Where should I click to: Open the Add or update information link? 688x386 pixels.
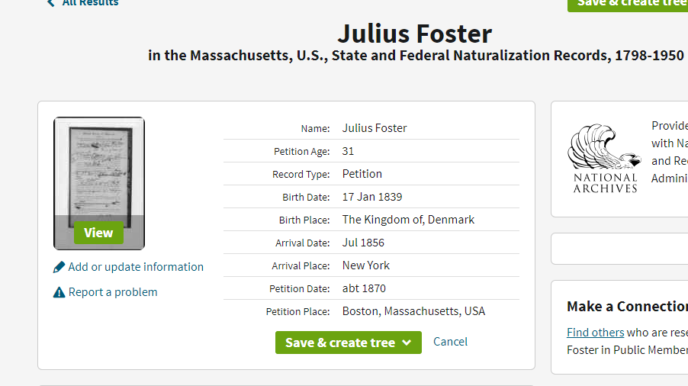pos(136,267)
